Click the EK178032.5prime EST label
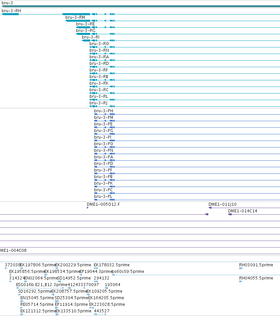The image size is (280, 316). pyautogui.click(x=112, y=265)
